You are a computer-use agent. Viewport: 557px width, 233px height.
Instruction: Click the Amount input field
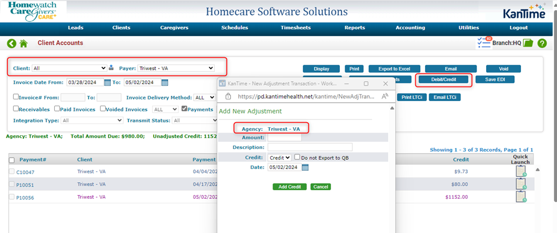click(284, 138)
